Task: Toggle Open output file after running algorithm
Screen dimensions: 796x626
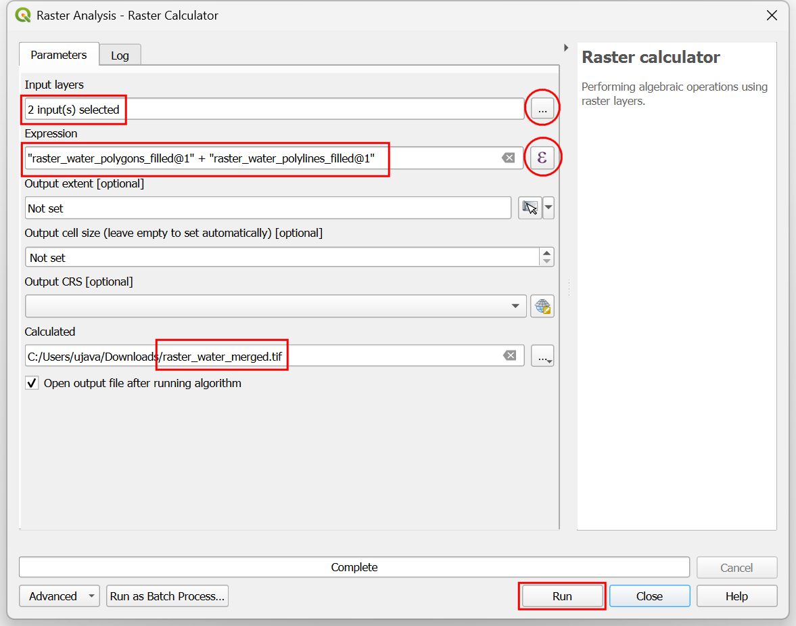Action: click(x=32, y=383)
